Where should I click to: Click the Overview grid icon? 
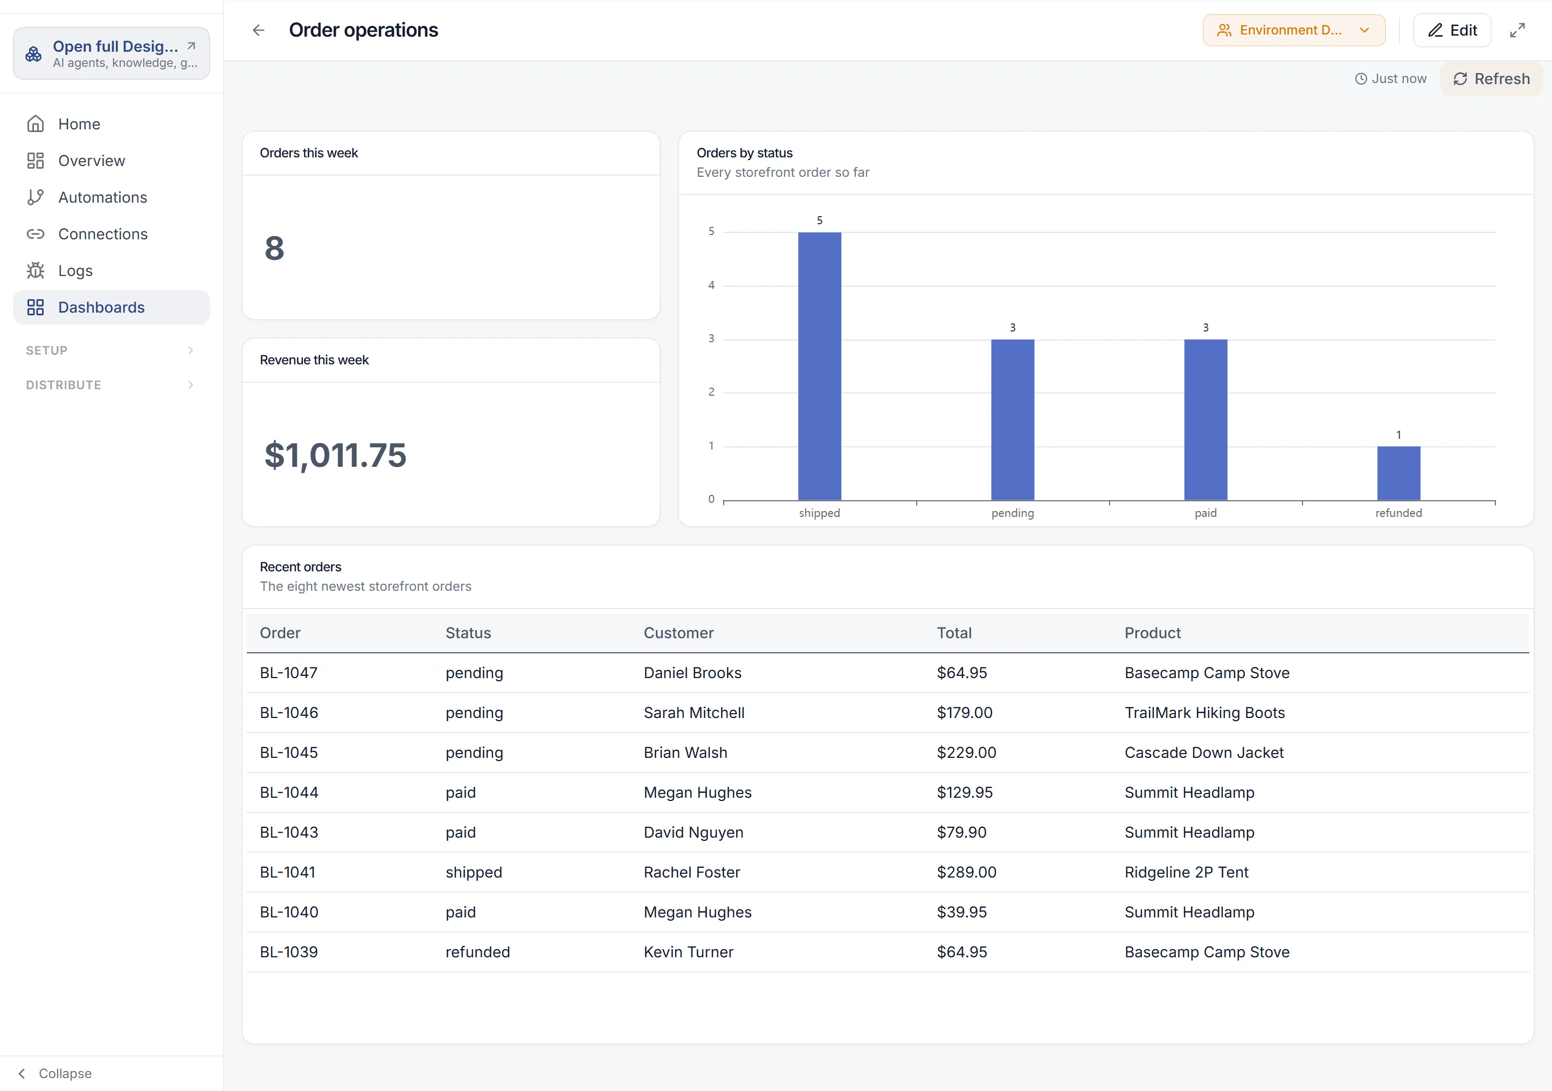(x=35, y=161)
